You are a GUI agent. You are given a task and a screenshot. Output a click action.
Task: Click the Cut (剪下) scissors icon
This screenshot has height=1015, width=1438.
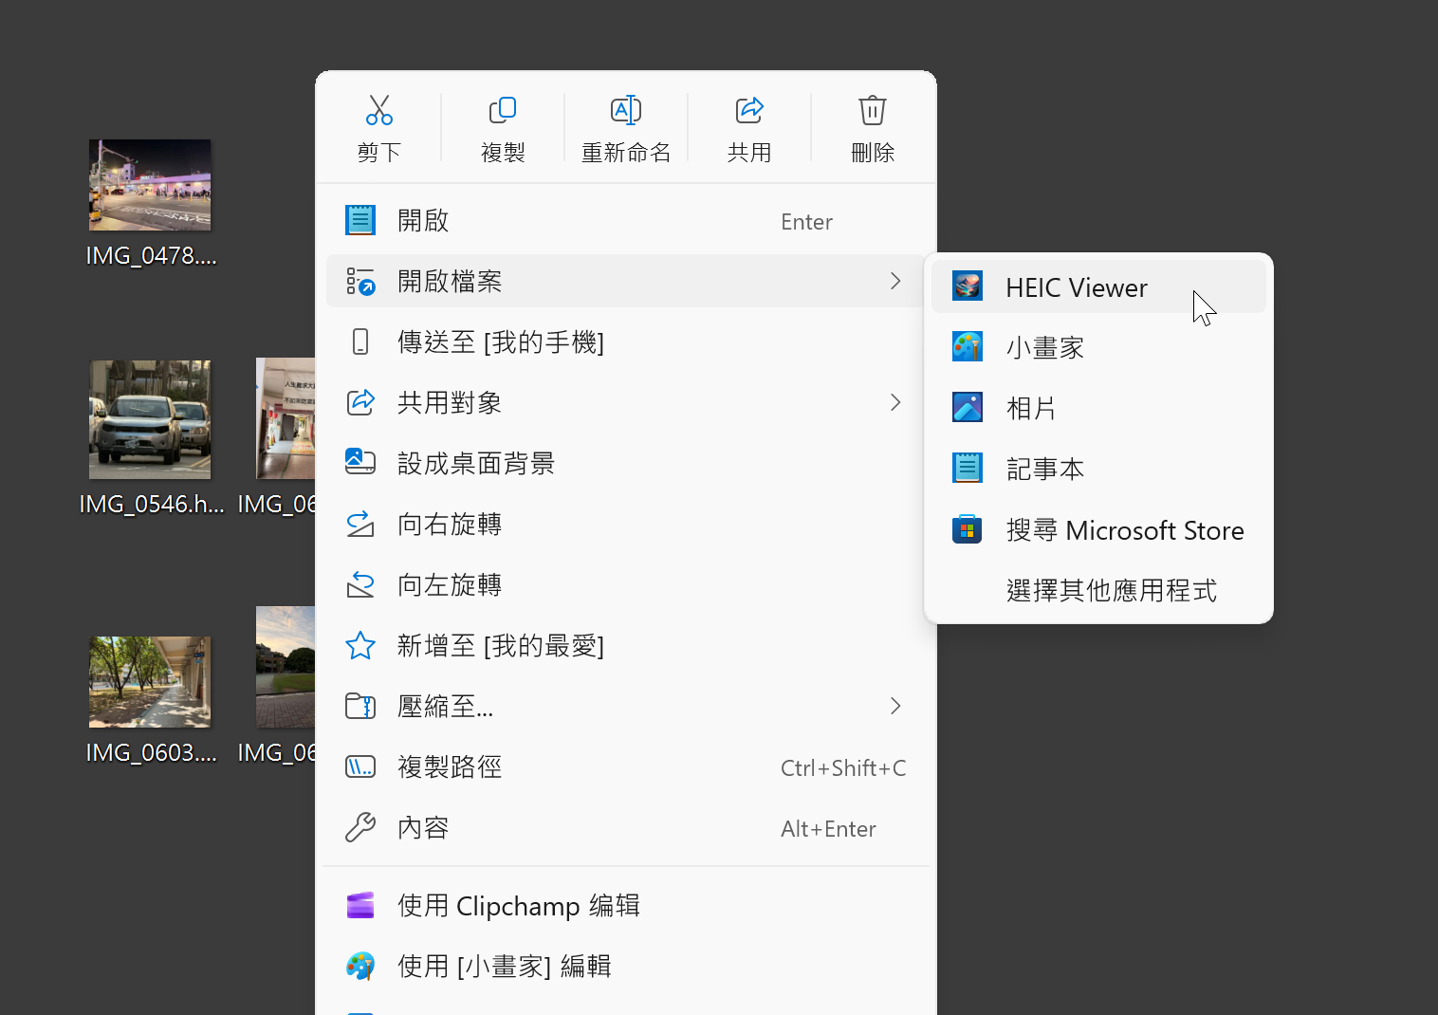pyautogui.click(x=379, y=111)
